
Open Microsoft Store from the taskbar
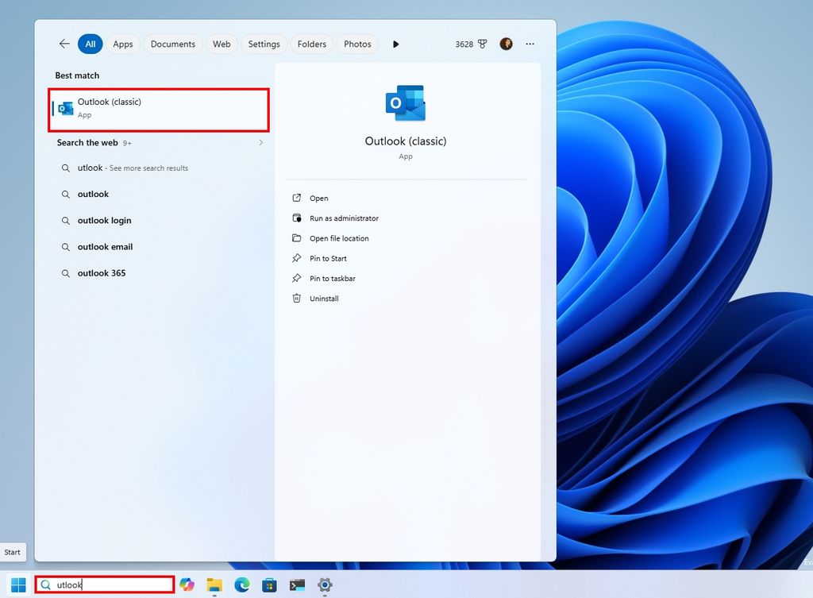click(x=269, y=585)
